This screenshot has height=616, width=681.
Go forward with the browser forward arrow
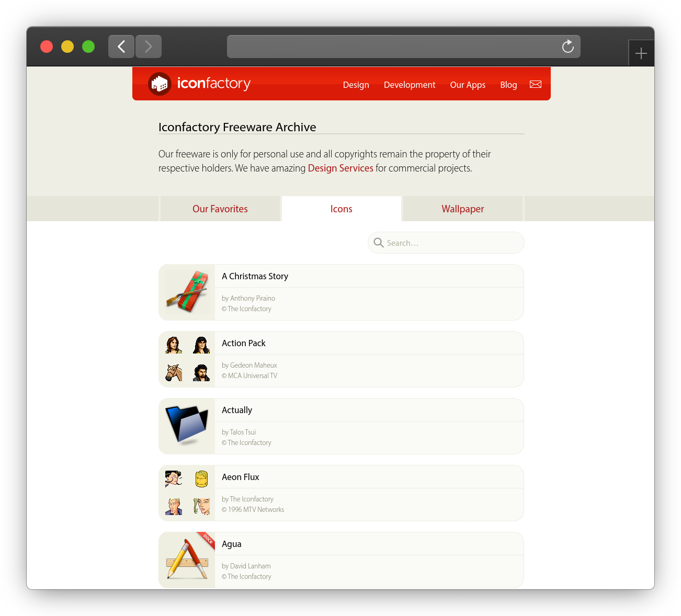149,47
